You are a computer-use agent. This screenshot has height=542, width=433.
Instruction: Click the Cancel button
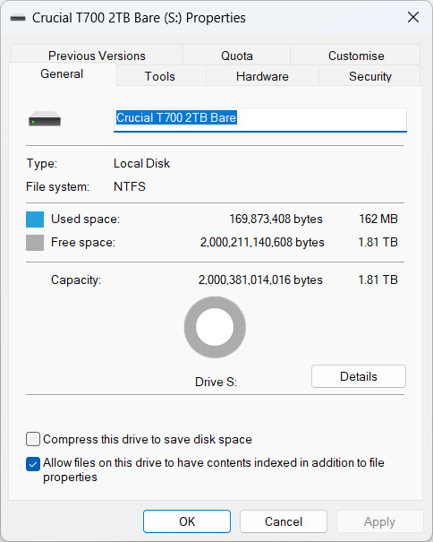284,521
